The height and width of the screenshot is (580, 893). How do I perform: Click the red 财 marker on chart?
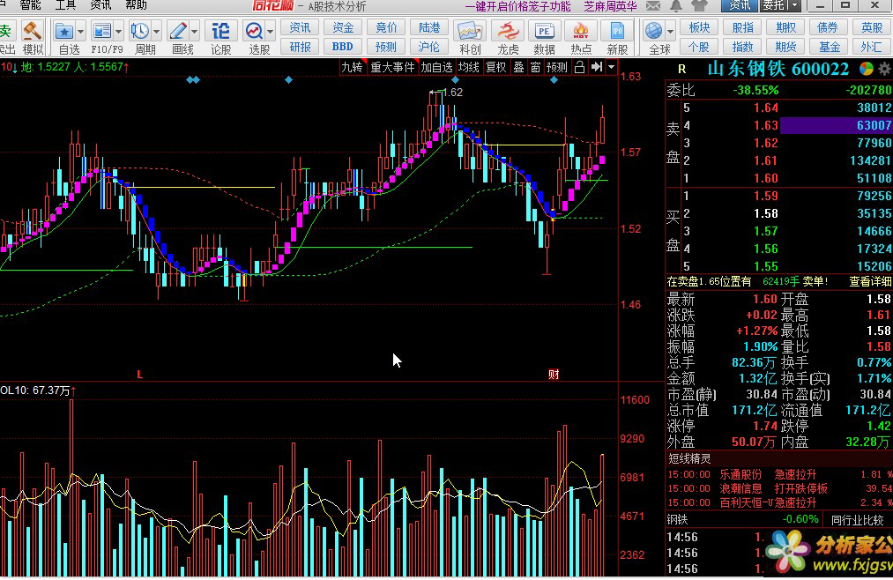point(554,374)
